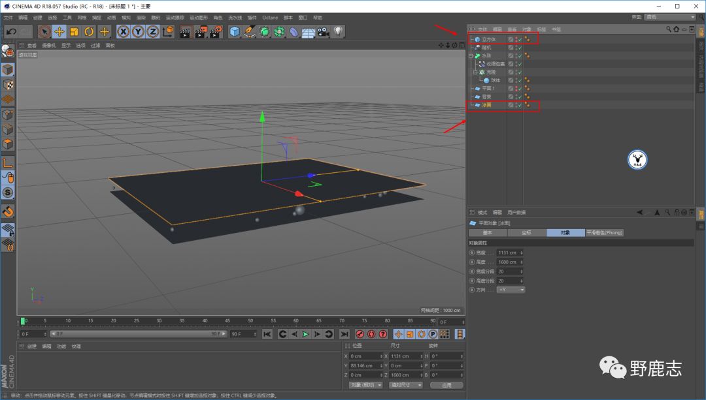Click the Light bulb object icon
This screenshot has width=706, height=400.
click(x=338, y=31)
